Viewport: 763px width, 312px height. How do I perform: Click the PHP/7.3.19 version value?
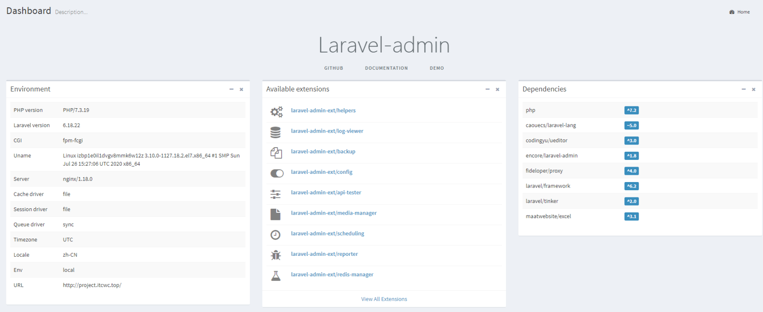tap(76, 110)
